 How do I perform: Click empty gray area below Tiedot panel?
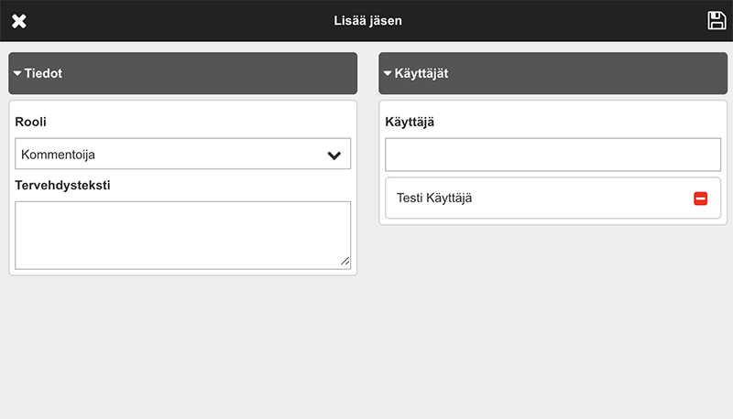[x=183, y=348]
